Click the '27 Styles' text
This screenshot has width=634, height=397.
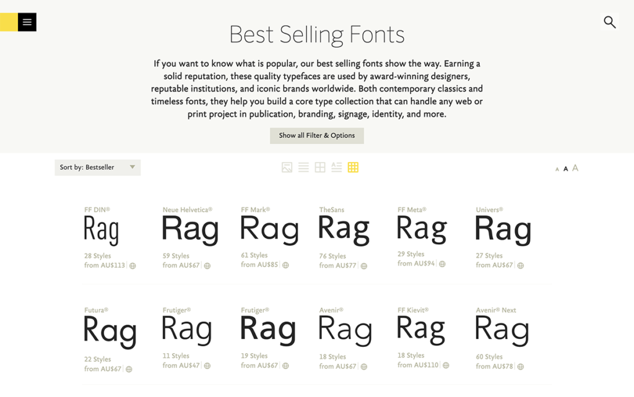[489, 255]
